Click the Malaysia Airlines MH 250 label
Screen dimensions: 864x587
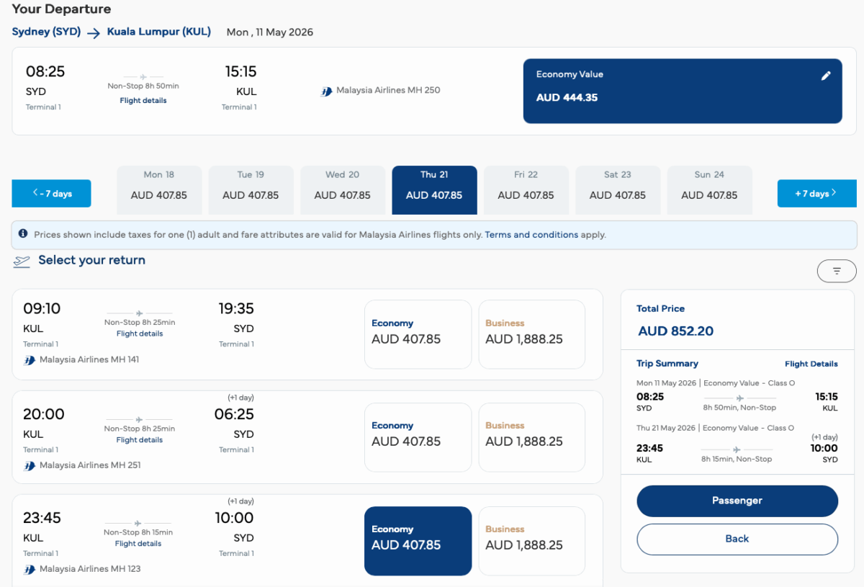[388, 91]
